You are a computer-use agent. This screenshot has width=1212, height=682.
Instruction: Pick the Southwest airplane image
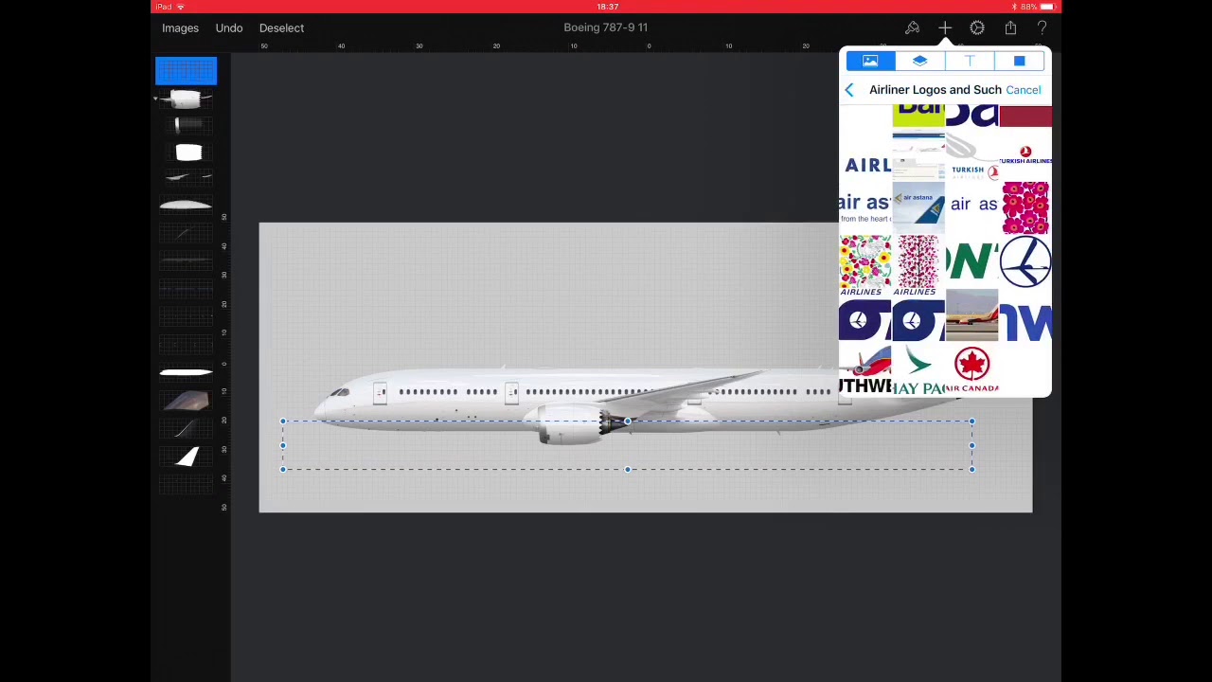864,369
